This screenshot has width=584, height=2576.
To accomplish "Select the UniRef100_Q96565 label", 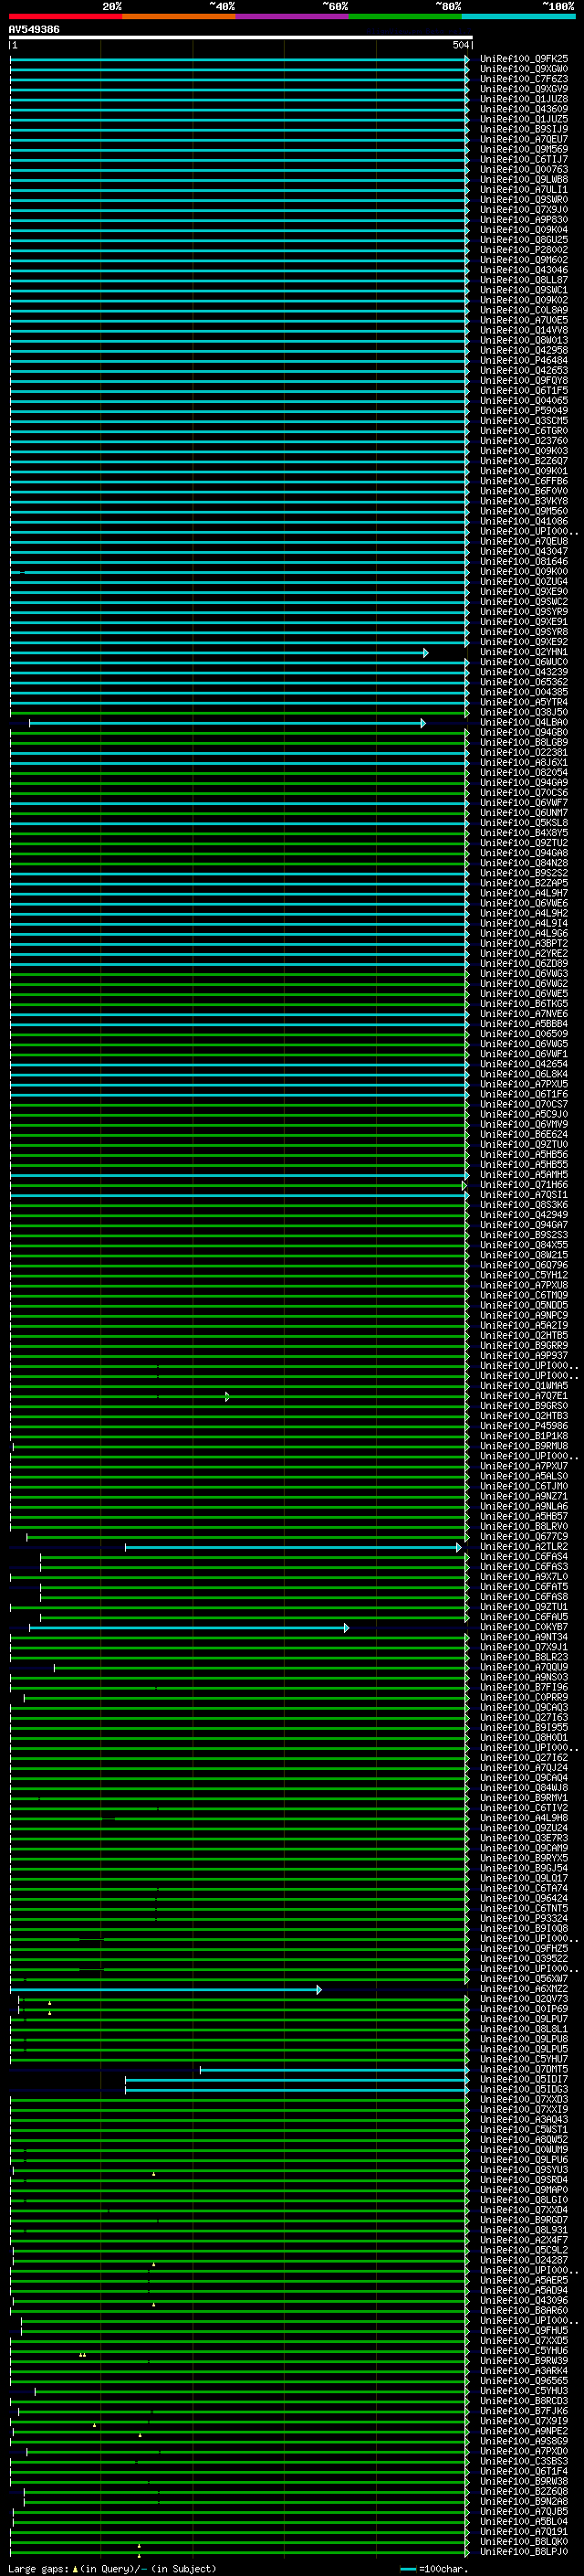I will tap(524, 2381).
